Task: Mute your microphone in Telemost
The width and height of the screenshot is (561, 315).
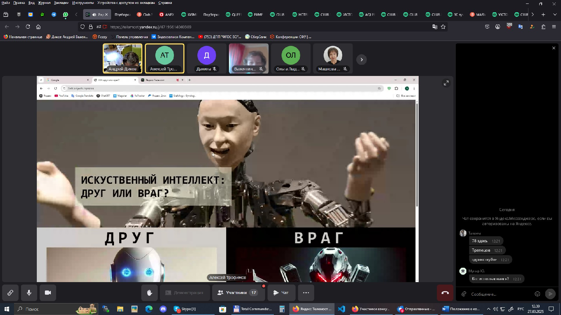Action: click(29, 293)
